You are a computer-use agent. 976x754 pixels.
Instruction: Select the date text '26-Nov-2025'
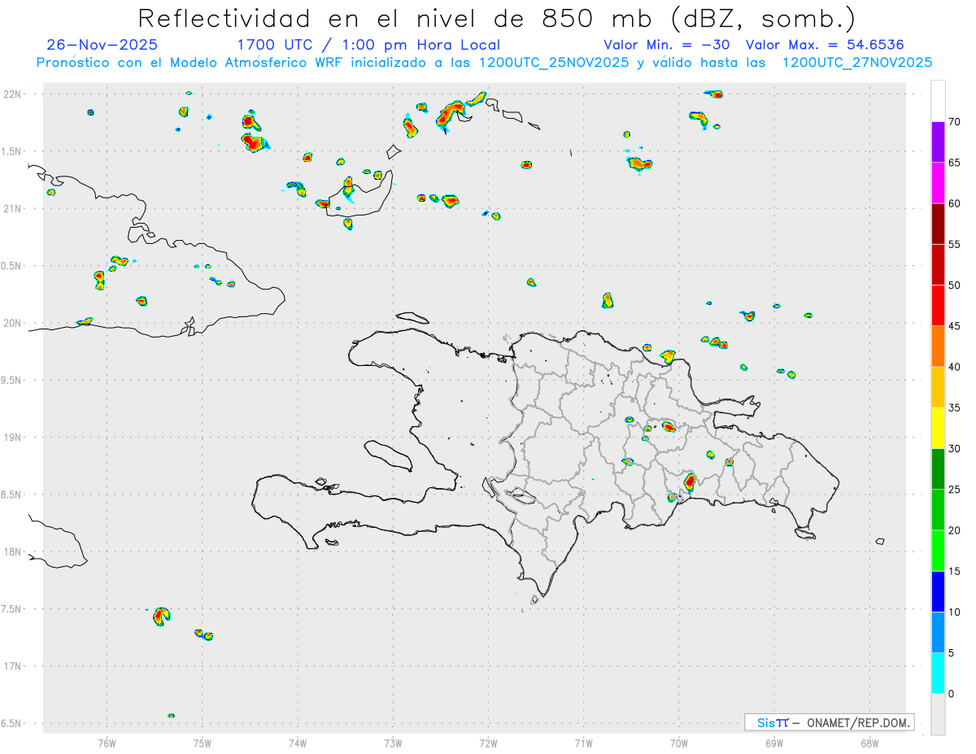[102, 45]
